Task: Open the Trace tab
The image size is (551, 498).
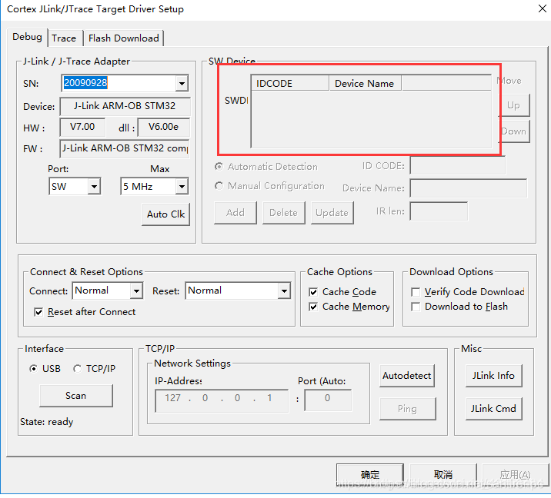Action: (x=64, y=38)
